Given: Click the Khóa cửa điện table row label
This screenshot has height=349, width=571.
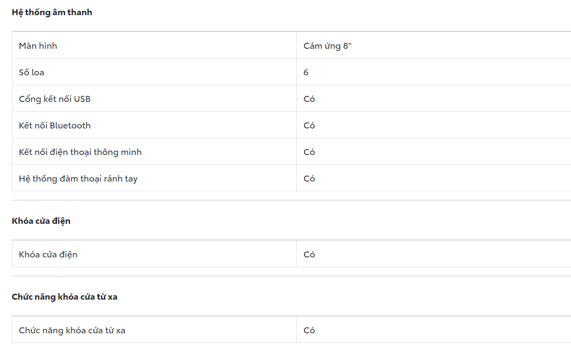Looking at the screenshot, I should (48, 255).
